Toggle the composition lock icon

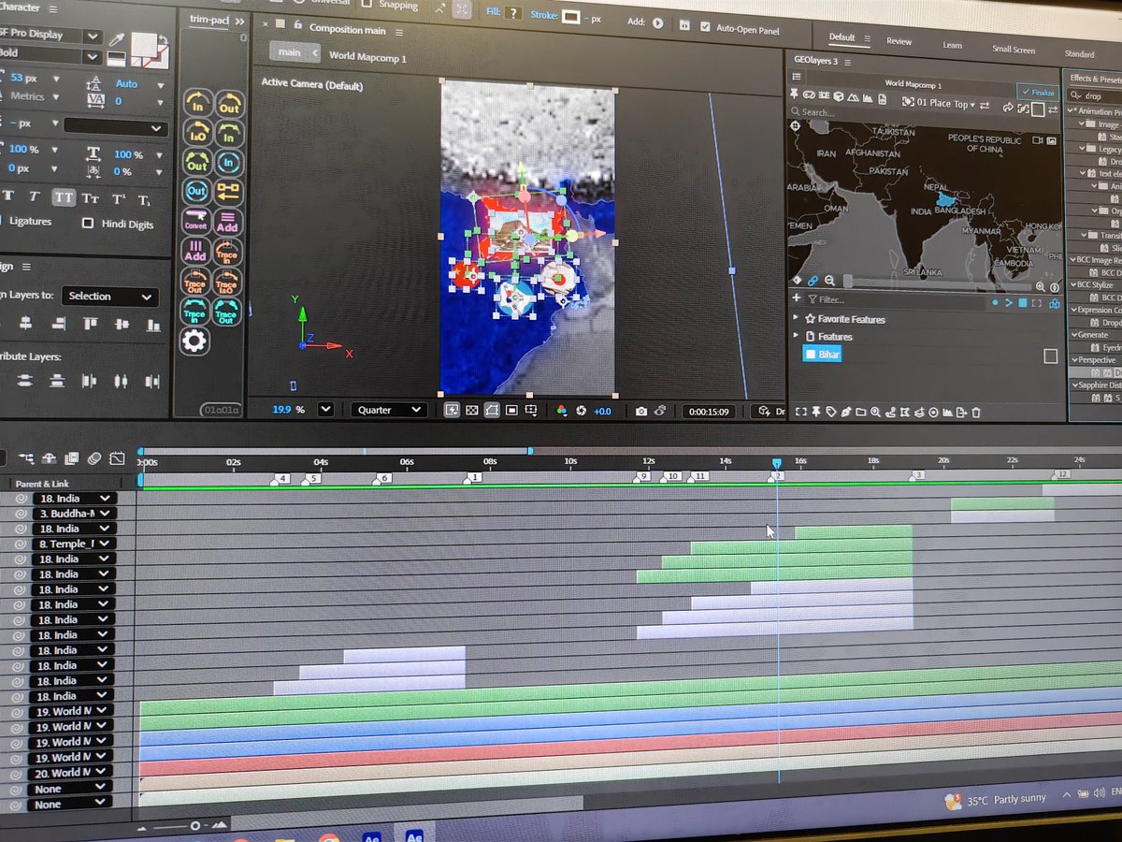298,25
